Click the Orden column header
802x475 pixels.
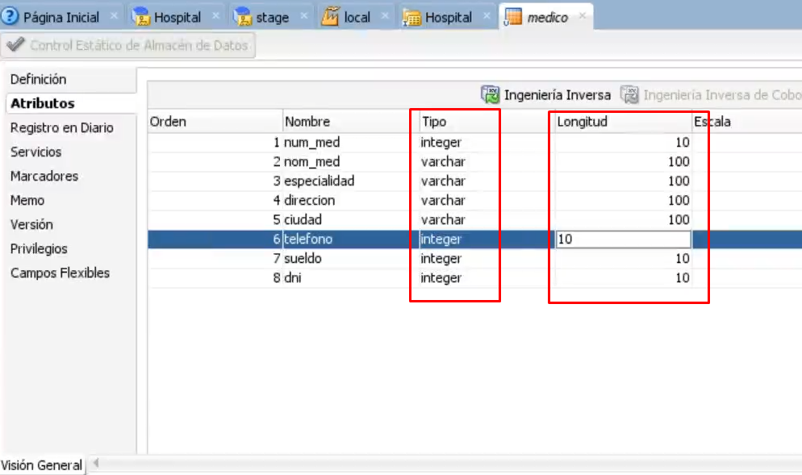215,122
